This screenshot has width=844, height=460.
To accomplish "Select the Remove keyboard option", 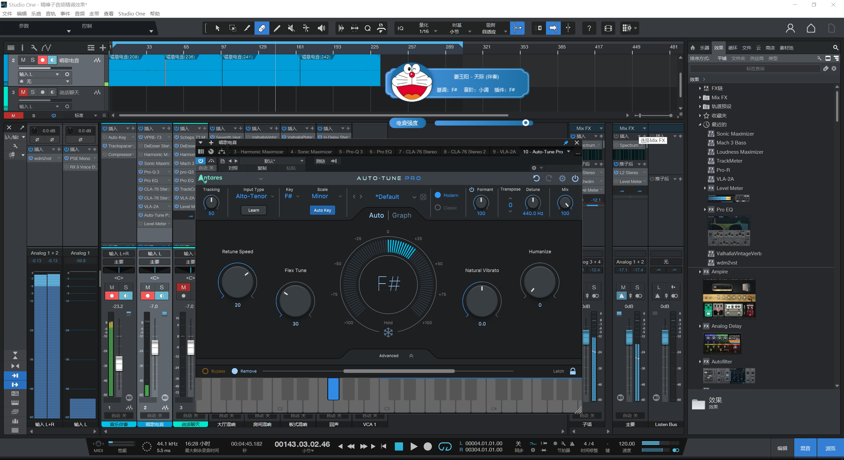I will [x=235, y=371].
